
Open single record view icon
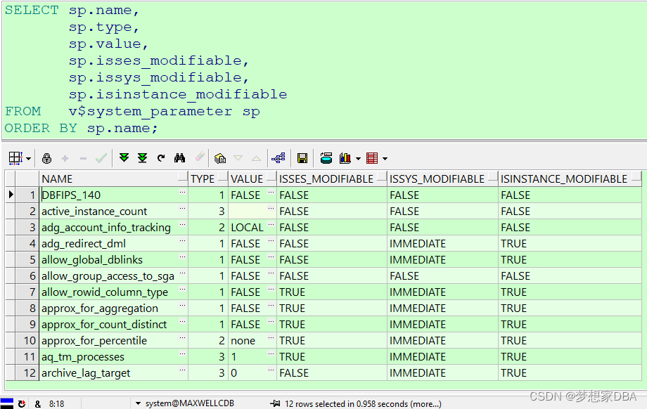coord(220,158)
